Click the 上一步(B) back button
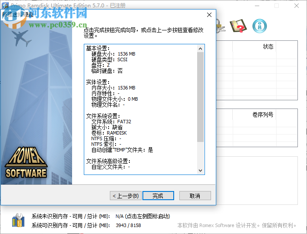 [125, 196]
